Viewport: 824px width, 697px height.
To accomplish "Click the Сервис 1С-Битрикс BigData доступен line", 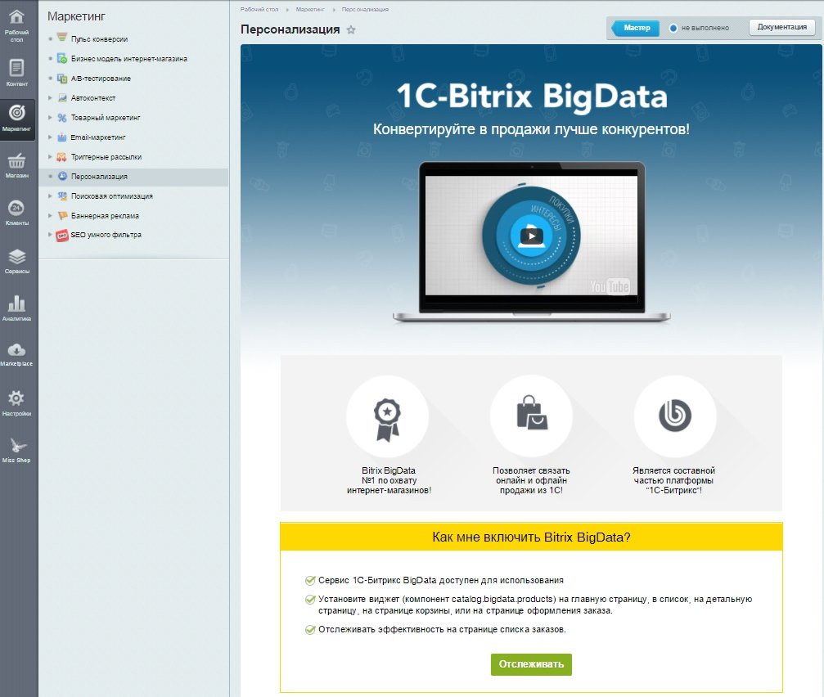I will (x=441, y=580).
